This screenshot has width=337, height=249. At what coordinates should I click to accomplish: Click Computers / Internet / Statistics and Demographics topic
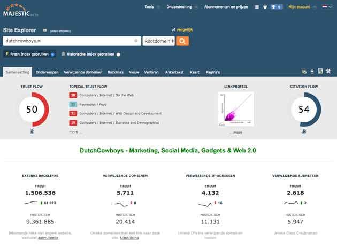click(x=119, y=122)
